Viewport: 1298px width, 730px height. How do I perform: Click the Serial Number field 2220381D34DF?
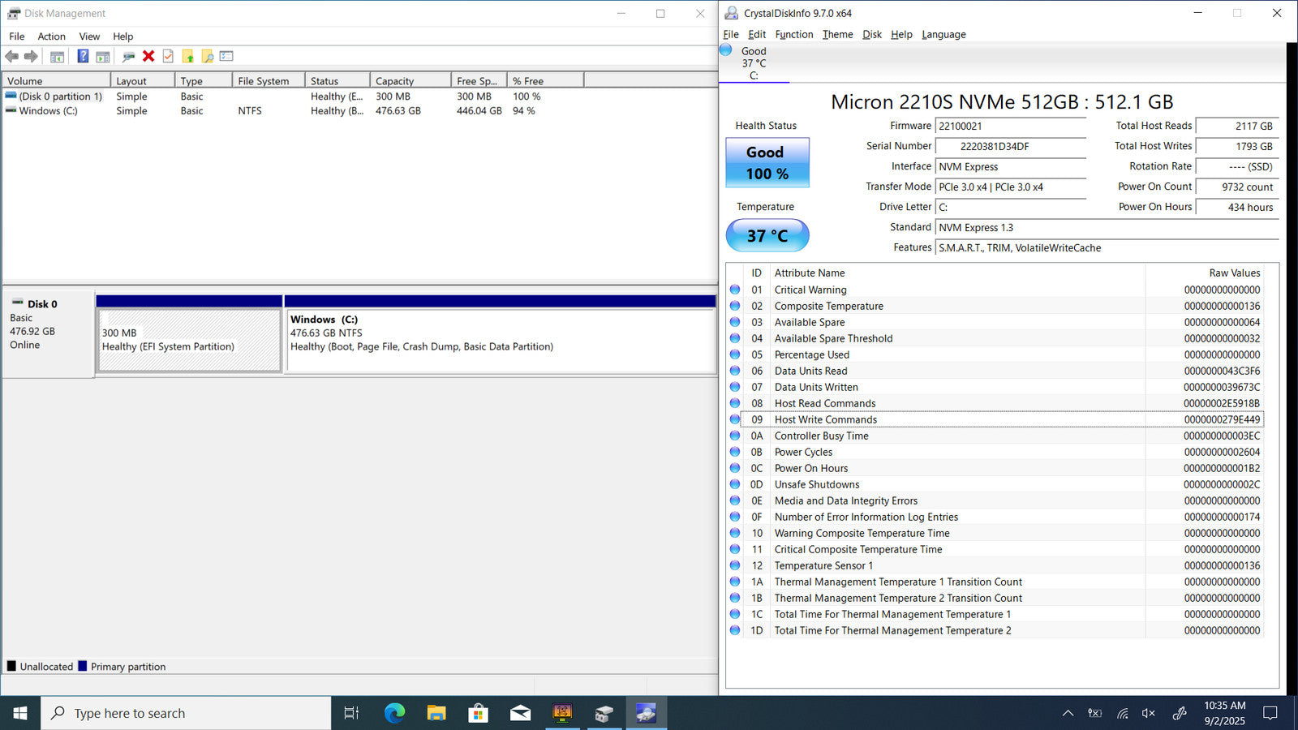coord(1010,146)
